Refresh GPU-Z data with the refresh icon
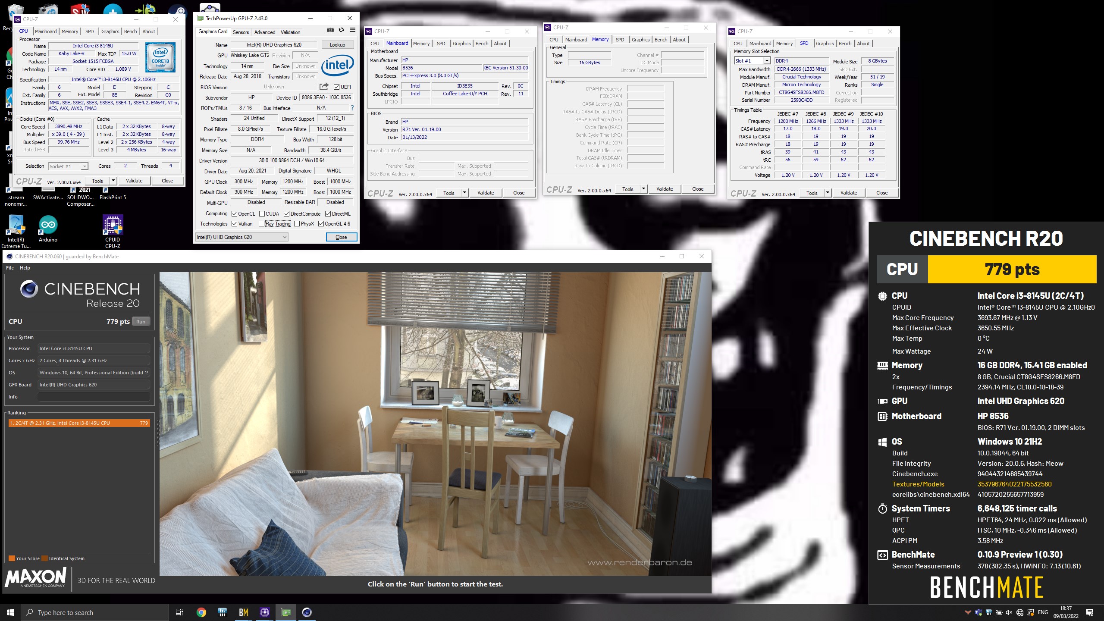This screenshot has width=1104, height=621. (341, 30)
